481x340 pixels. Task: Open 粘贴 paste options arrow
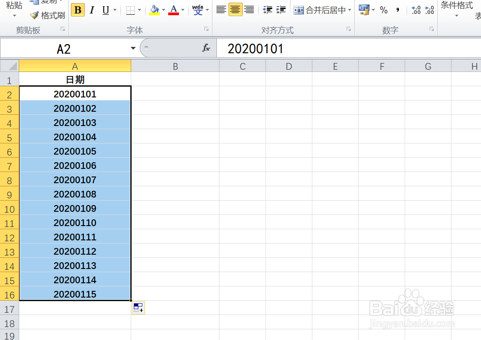tap(14, 16)
